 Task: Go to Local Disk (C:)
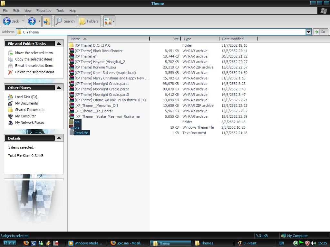[x=26, y=97]
